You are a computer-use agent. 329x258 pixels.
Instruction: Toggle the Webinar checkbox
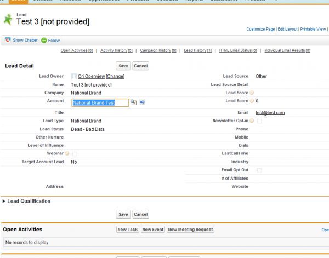(x=75, y=154)
